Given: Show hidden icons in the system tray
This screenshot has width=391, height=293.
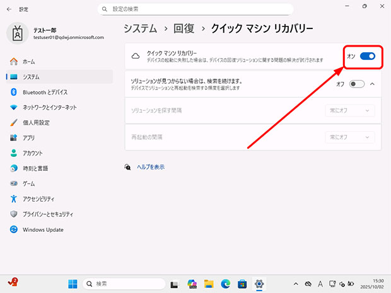Looking at the screenshot, I should [x=296, y=284].
